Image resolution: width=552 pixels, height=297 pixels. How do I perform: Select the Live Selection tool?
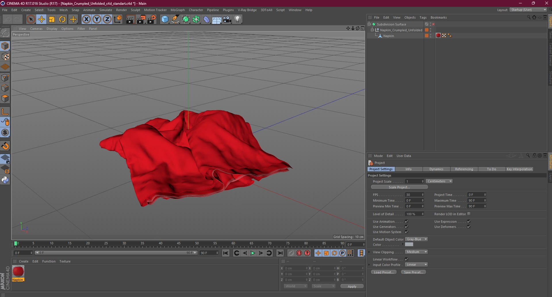(31, 19)
